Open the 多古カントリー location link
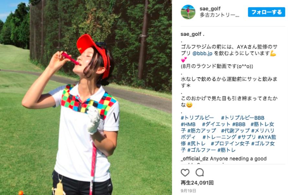The image size is (288, 195). tap(219, 15)
